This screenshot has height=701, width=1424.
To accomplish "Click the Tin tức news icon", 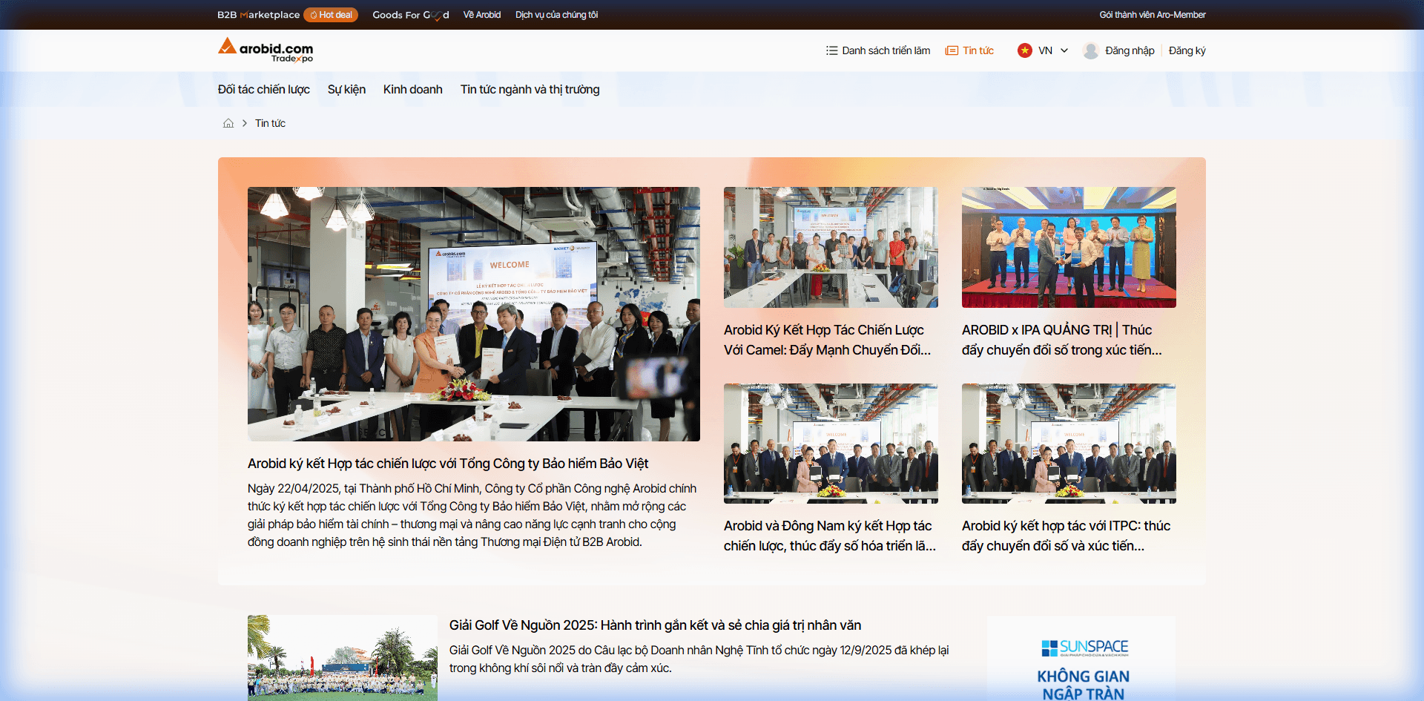I will pos(952,50).
